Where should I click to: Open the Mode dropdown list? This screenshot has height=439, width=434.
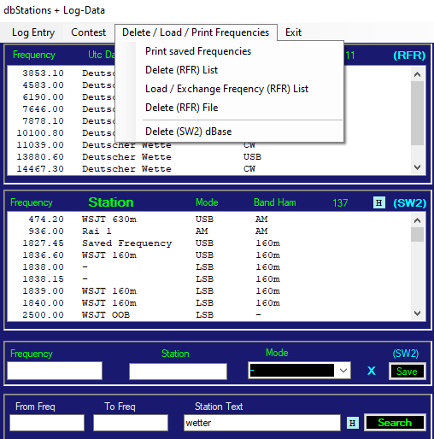[x=343, y=371]
